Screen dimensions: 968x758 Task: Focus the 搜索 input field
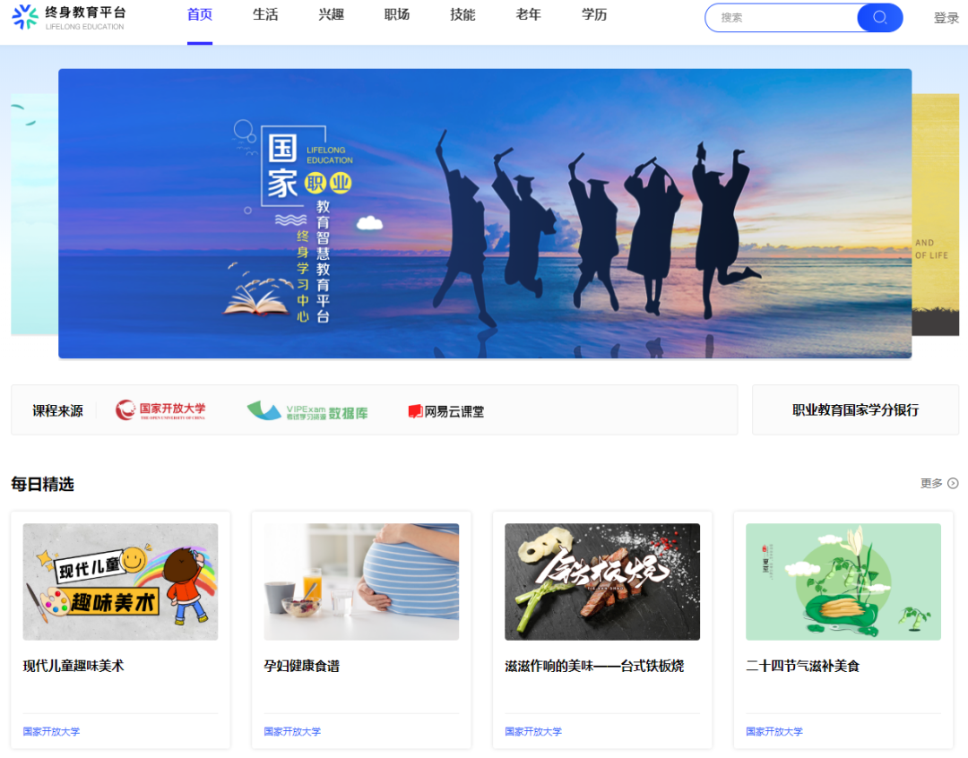[780, 18]
